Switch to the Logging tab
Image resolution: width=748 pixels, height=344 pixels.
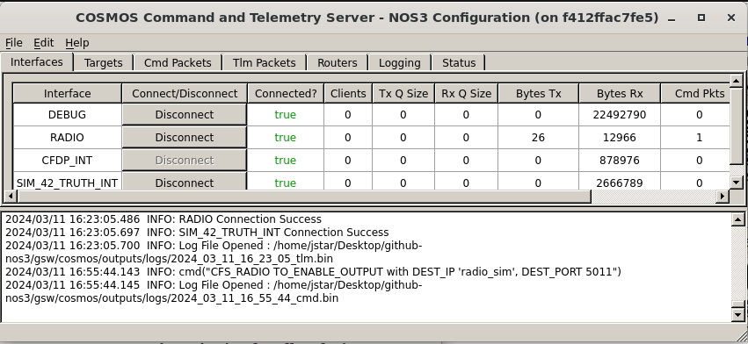pos(400,63)
